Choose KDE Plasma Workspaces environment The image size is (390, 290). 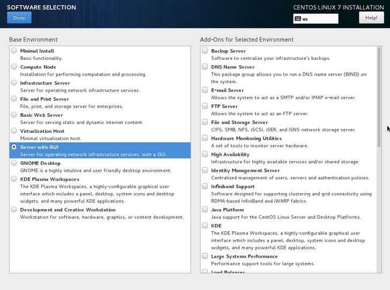(14, 179)
